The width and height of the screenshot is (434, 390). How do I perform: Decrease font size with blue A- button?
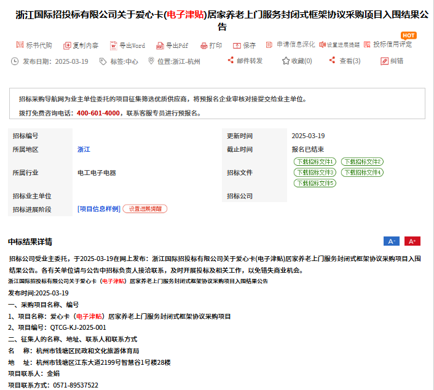pyautogui.click(x=392, y=241)
